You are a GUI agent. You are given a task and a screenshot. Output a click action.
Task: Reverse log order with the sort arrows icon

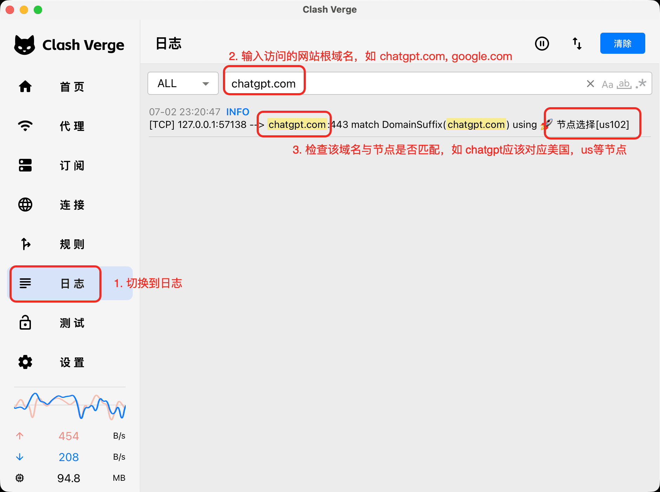[x=577, y=44]
